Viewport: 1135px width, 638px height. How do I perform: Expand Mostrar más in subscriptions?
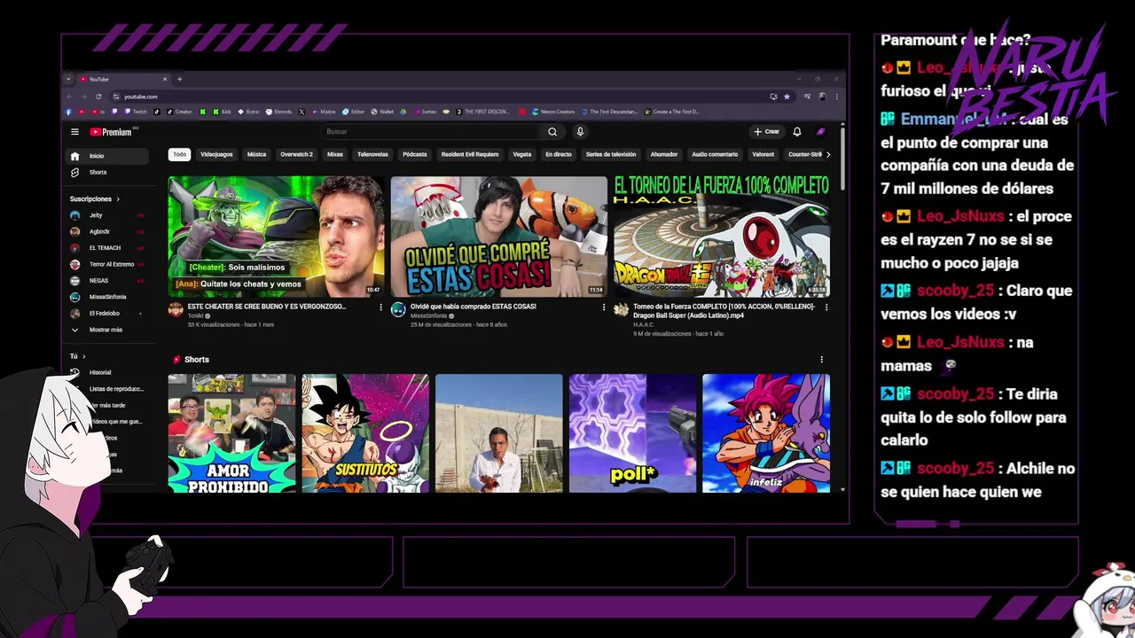(107, 330)
